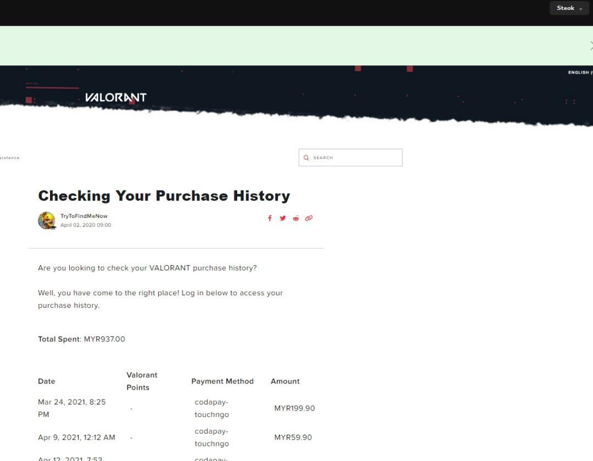Select the Apr 9, 2021 purchase date
The height and width of the screenshot is (461, 593).
[x=76, y=437]
